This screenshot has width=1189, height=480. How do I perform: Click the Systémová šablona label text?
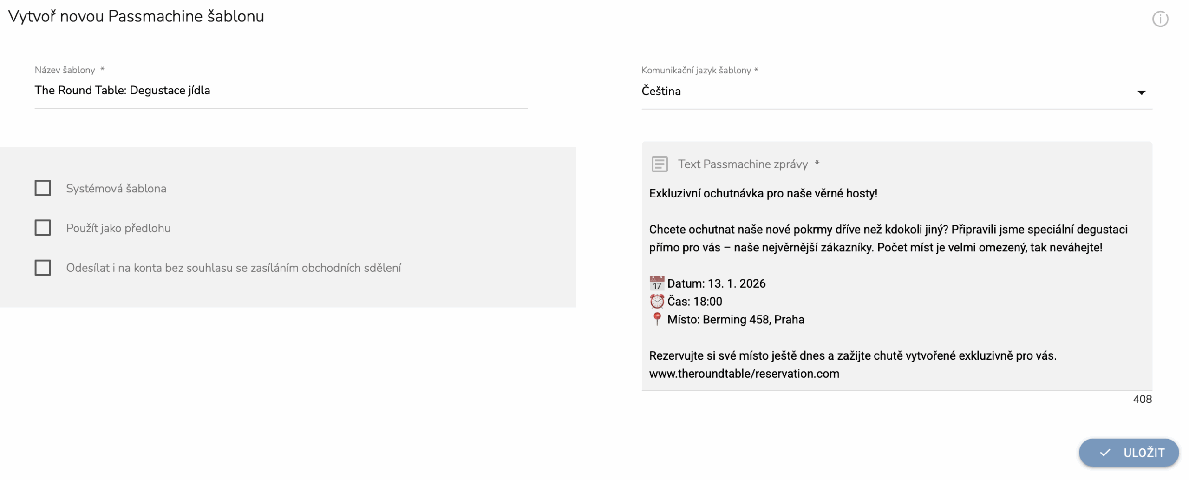116,188
